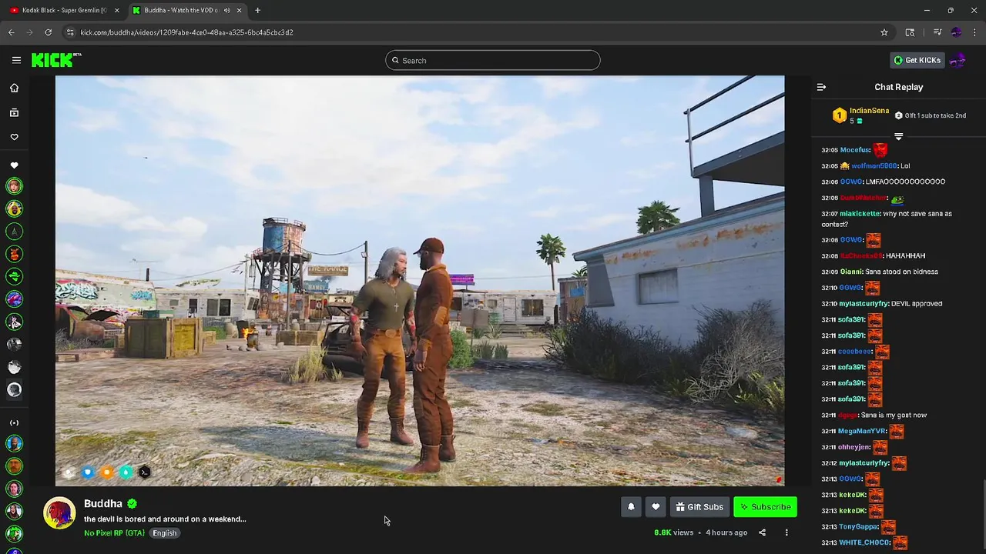Viewport: 986px width, 554px height.
Task: Open the Chrome profile avatar
Action: coord(956,32)
